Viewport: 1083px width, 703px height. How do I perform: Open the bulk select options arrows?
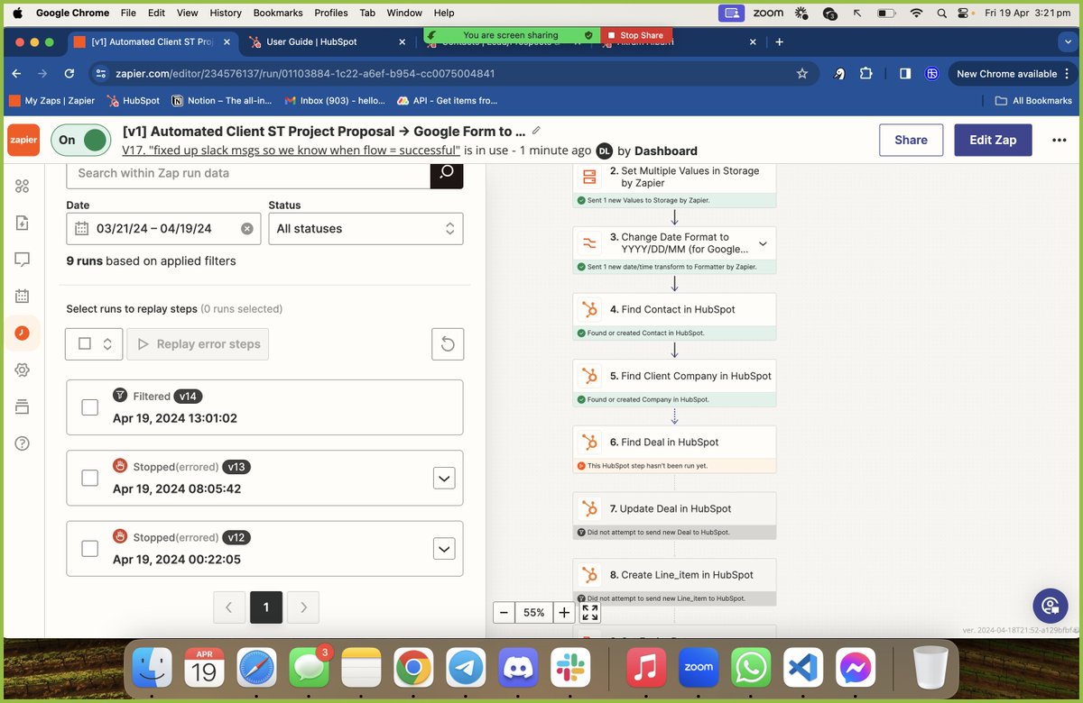[x=107, y=343]
